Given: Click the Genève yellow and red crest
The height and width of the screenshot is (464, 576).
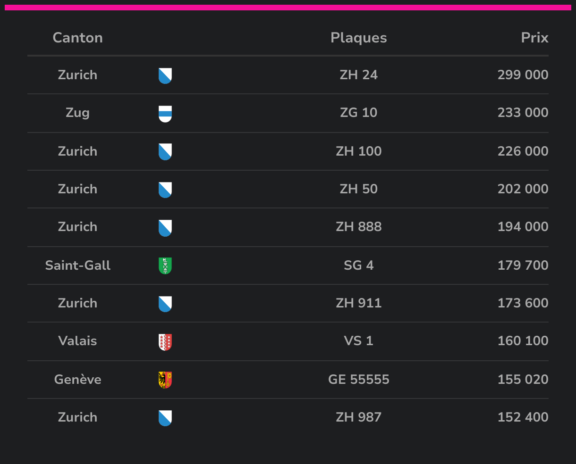Looking at the screenshot, I should click(x=165, y=380).
